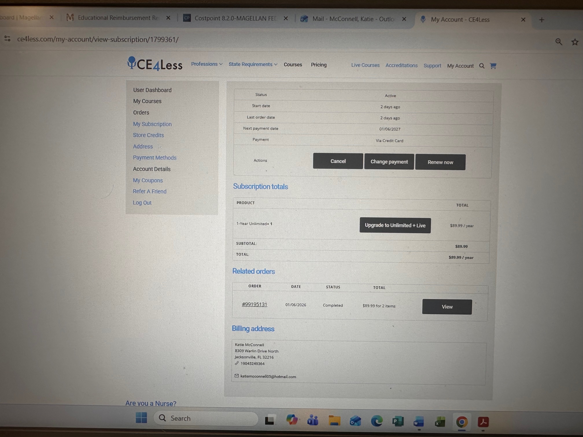Click the Windows Start button
This screenshot has width=583, height=437.
141,418
